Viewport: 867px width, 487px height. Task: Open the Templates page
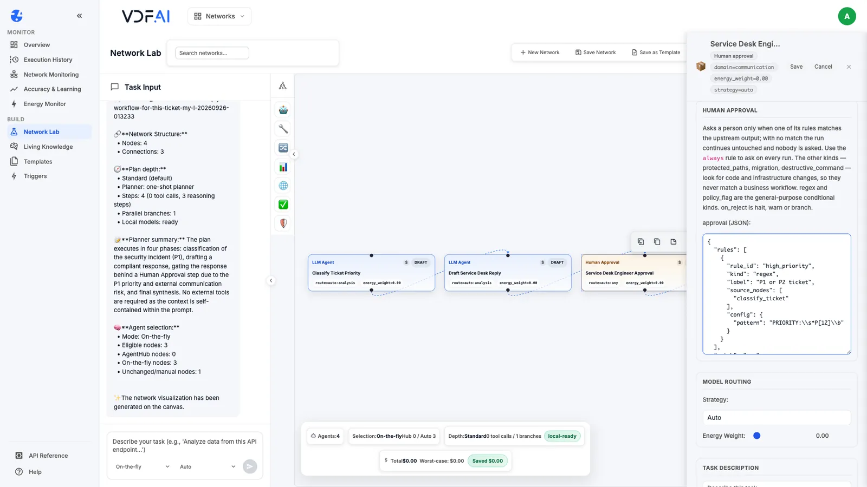(38, 162)
